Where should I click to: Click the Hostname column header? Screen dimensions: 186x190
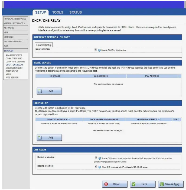pyautogui.click(x=55, y=76)
